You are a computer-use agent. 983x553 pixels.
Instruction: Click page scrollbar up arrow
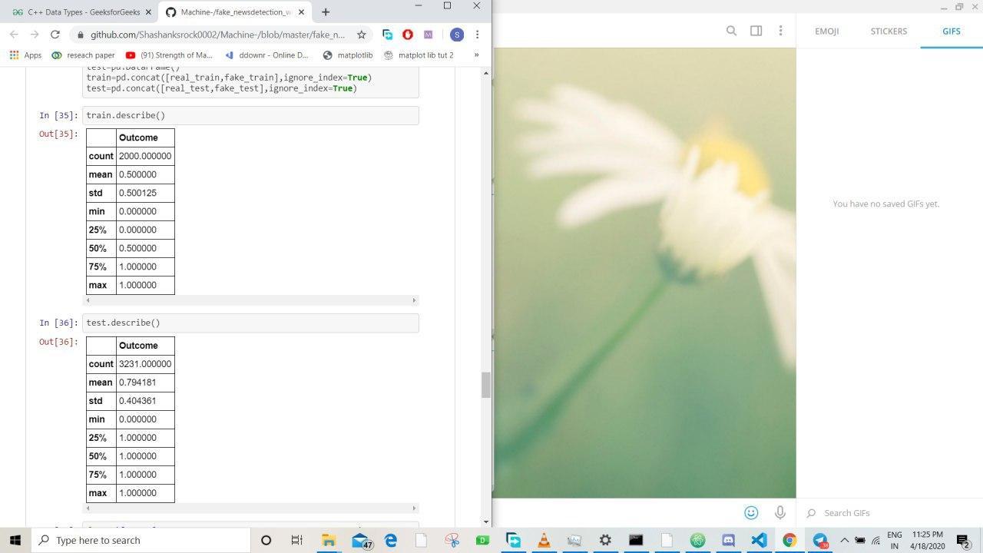pos(485,73)
